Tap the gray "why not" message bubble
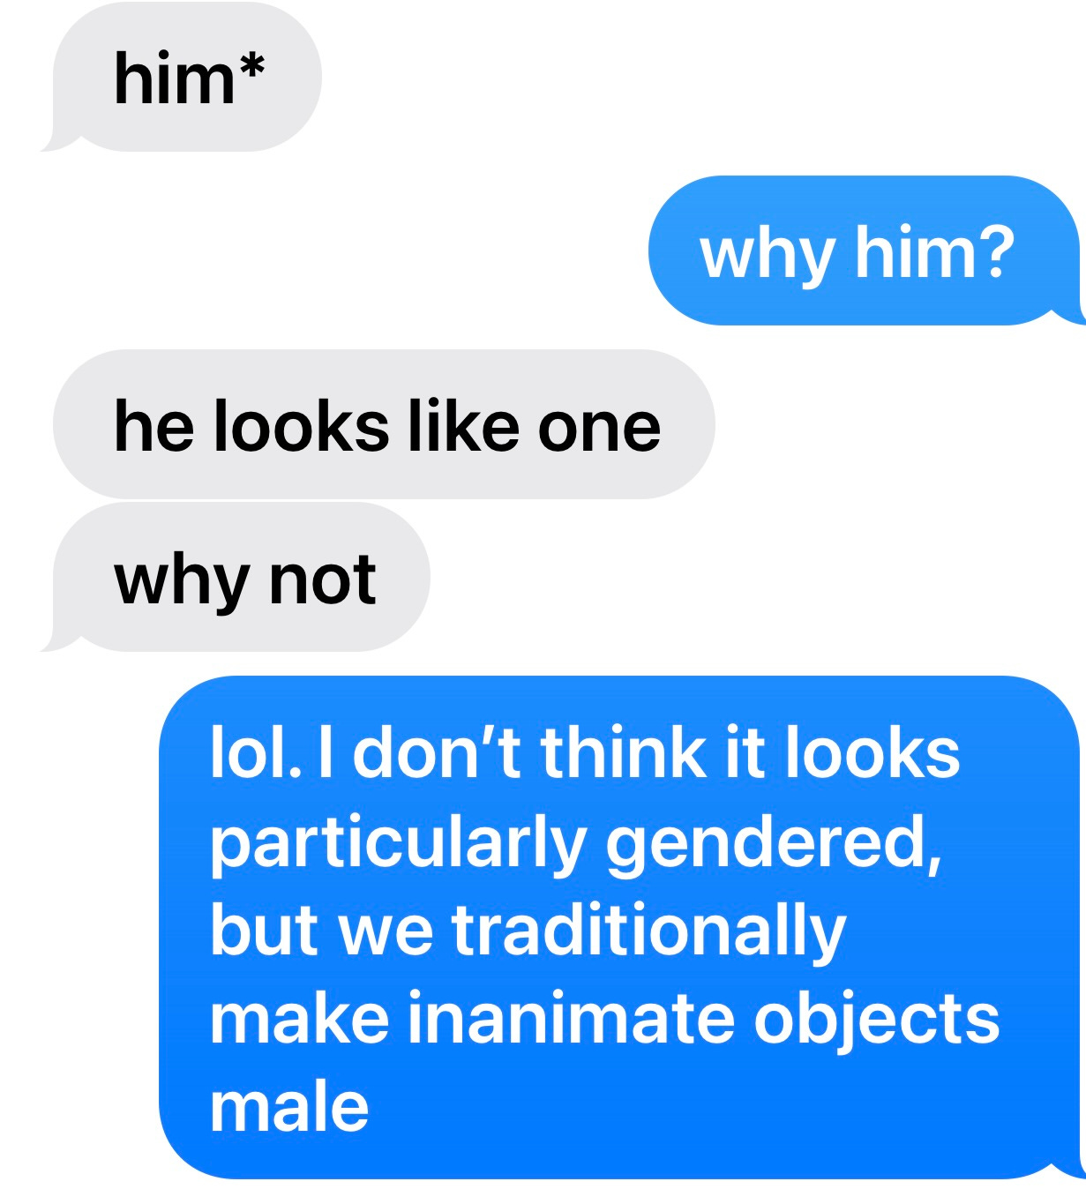 pos(238,578)
